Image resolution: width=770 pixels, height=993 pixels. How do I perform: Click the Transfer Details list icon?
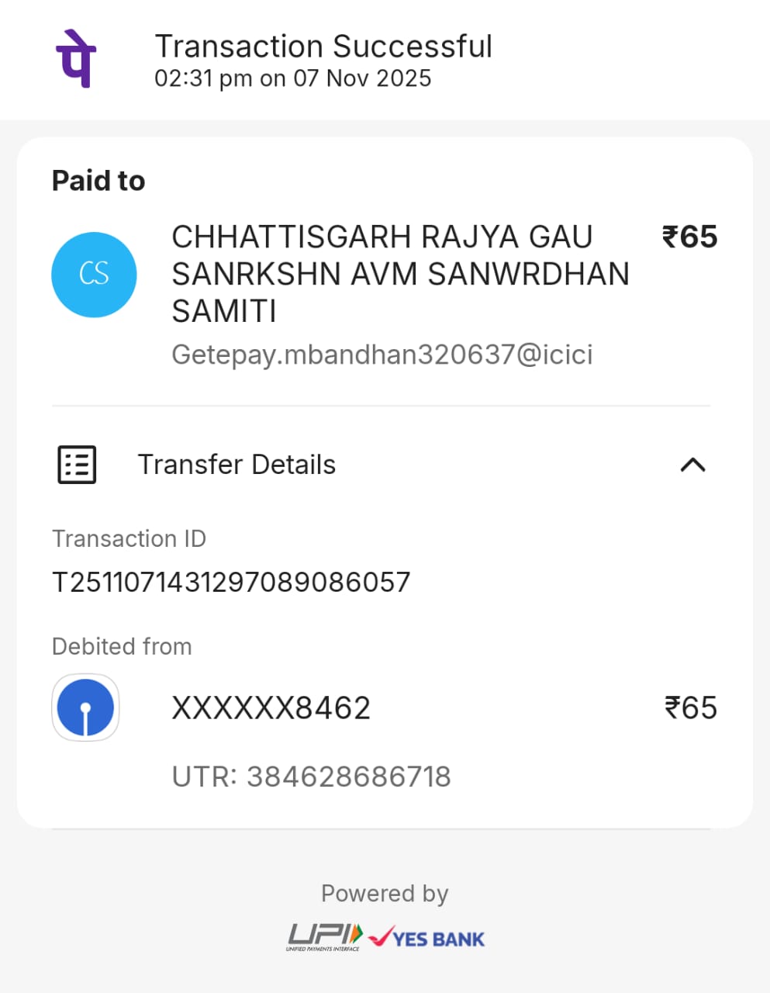(x=77, y=465)
